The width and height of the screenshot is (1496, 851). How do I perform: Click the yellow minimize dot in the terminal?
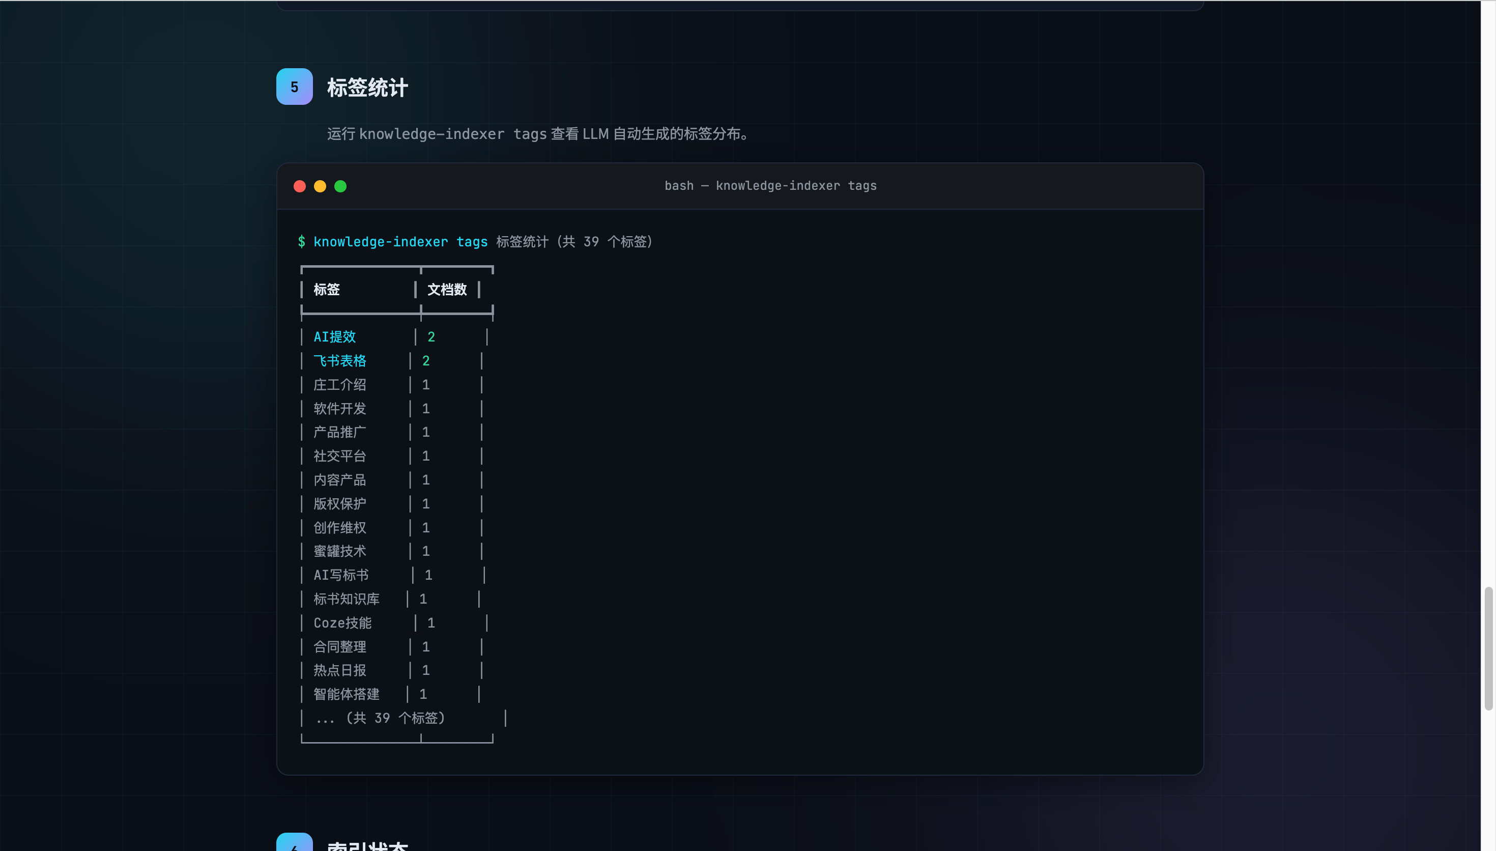320,186
